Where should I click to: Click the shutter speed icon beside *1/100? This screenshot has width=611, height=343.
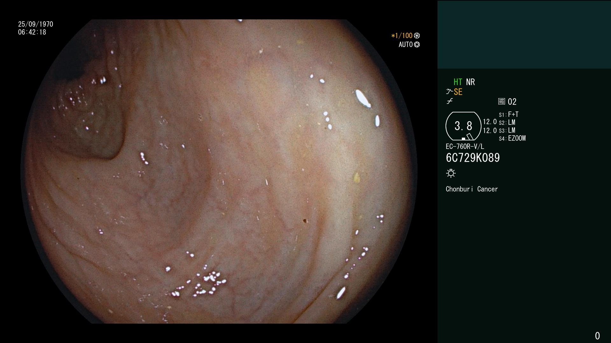coord(417,36)
